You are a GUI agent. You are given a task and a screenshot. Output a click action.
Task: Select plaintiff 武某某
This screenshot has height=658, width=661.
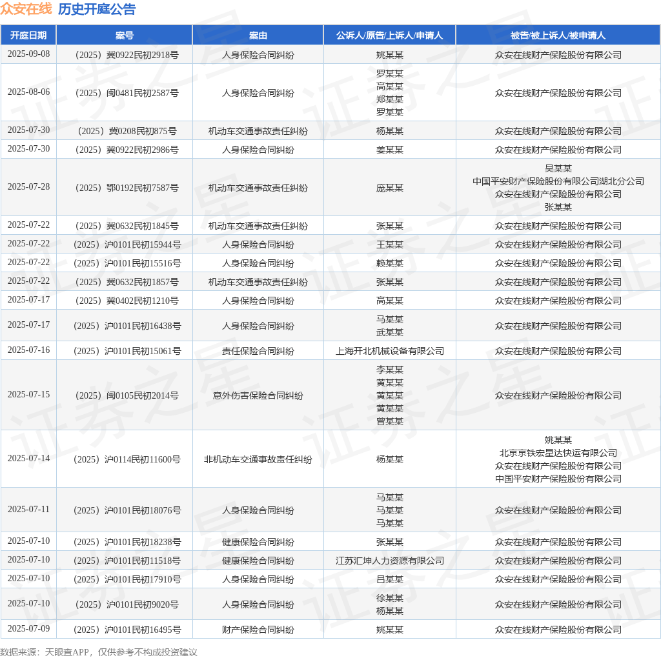pos(389,332)
